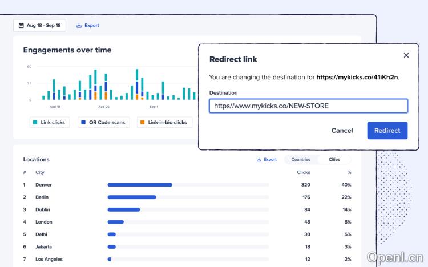Viewport: 428px width, 267px height.
Task: Click the teal Link clicks color swatch
Action: tap(35, 122)
